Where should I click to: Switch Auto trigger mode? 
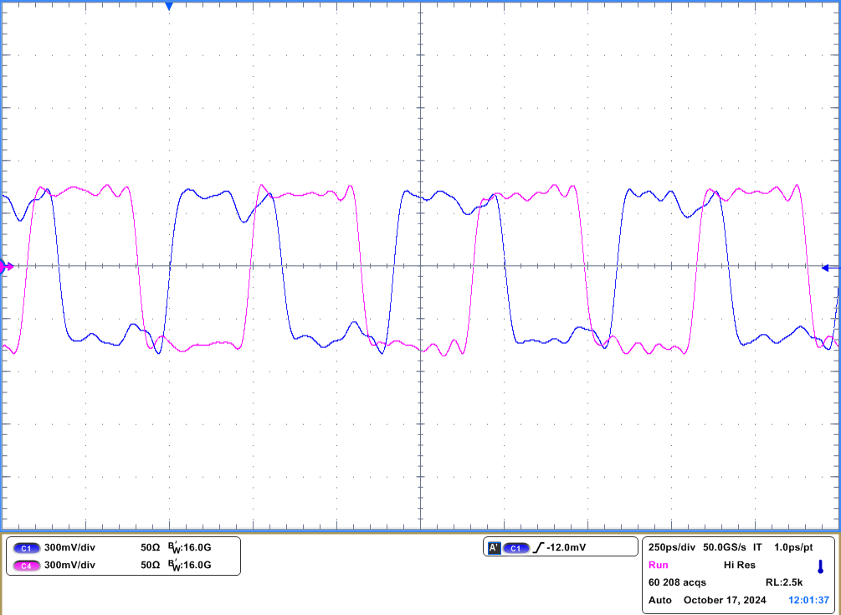pos(660,600)
